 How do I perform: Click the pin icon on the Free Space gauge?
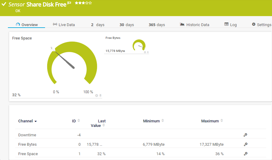[100, 95]
